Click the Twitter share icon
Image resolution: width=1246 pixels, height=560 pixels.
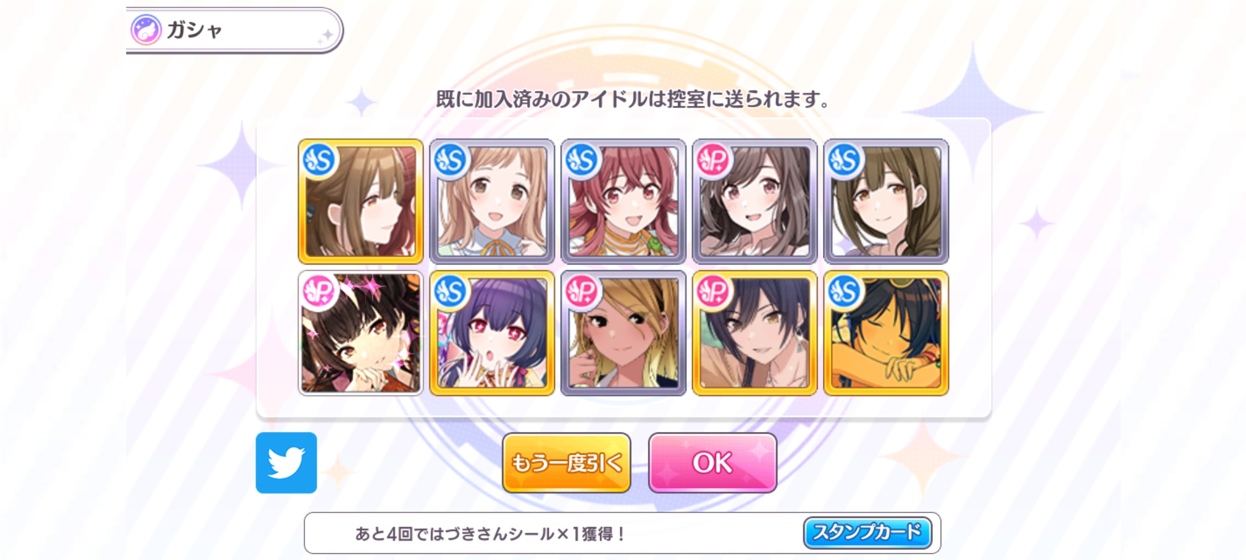click(x=286, y=463)
